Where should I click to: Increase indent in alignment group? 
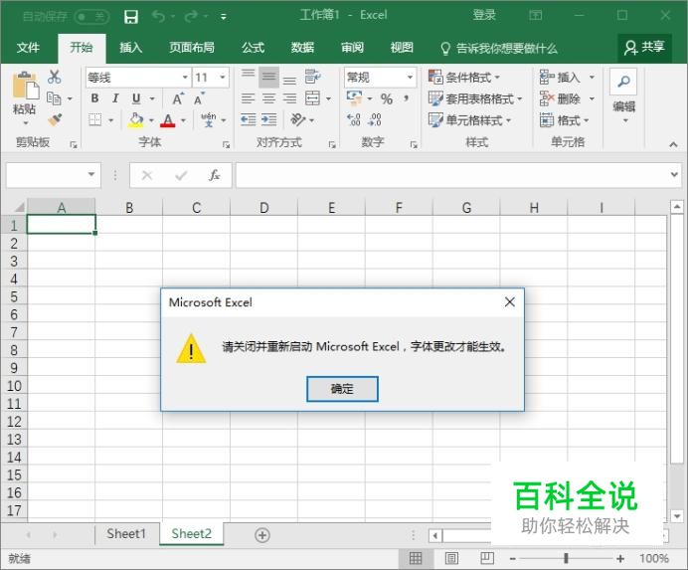pos(268,119)
